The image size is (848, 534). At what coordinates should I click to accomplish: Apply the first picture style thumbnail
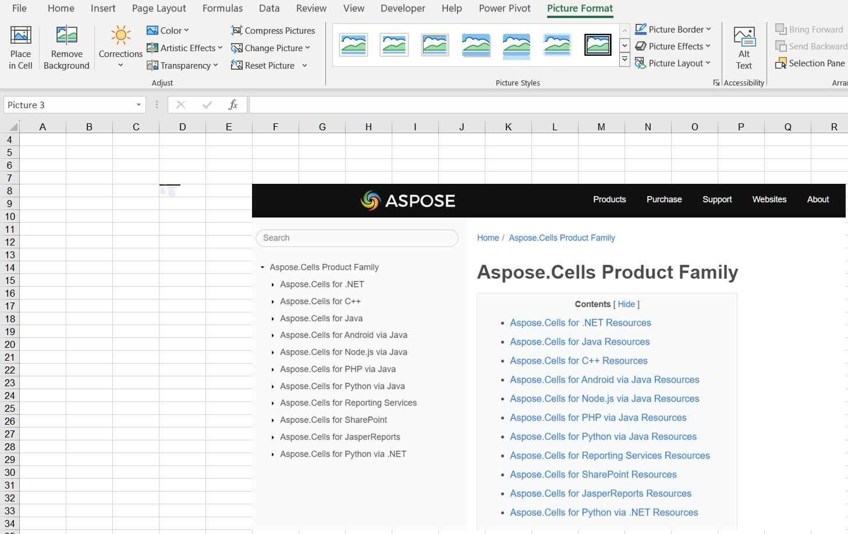[353, 45]
